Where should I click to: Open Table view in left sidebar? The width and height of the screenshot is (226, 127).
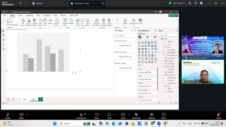click(x=3, y=35)
